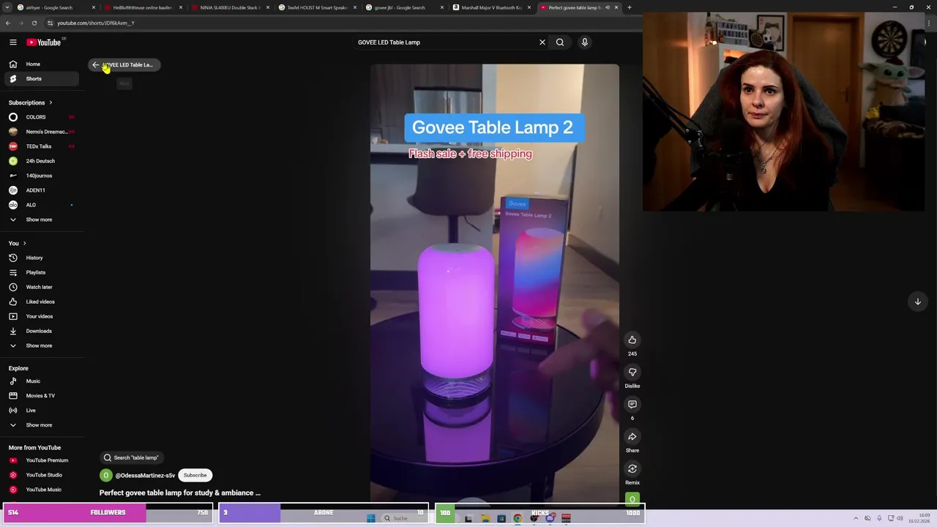Open 24h Deutsch channel subscription
The width and height of the screenshot is (937, 527).
click(x=41, y=161)
